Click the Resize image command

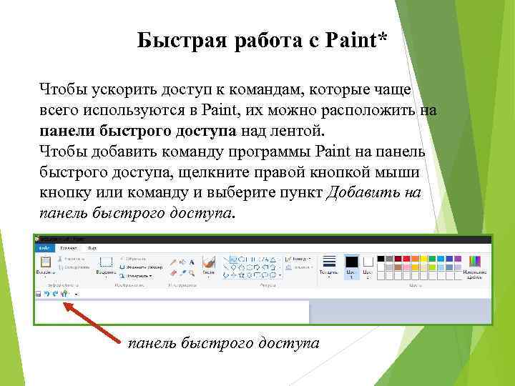(141, 267)
